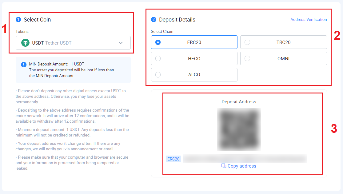The image size is (343, 194).
Task: Open the USDT Tether USDT token selector
Action: [x=73, y=43]
